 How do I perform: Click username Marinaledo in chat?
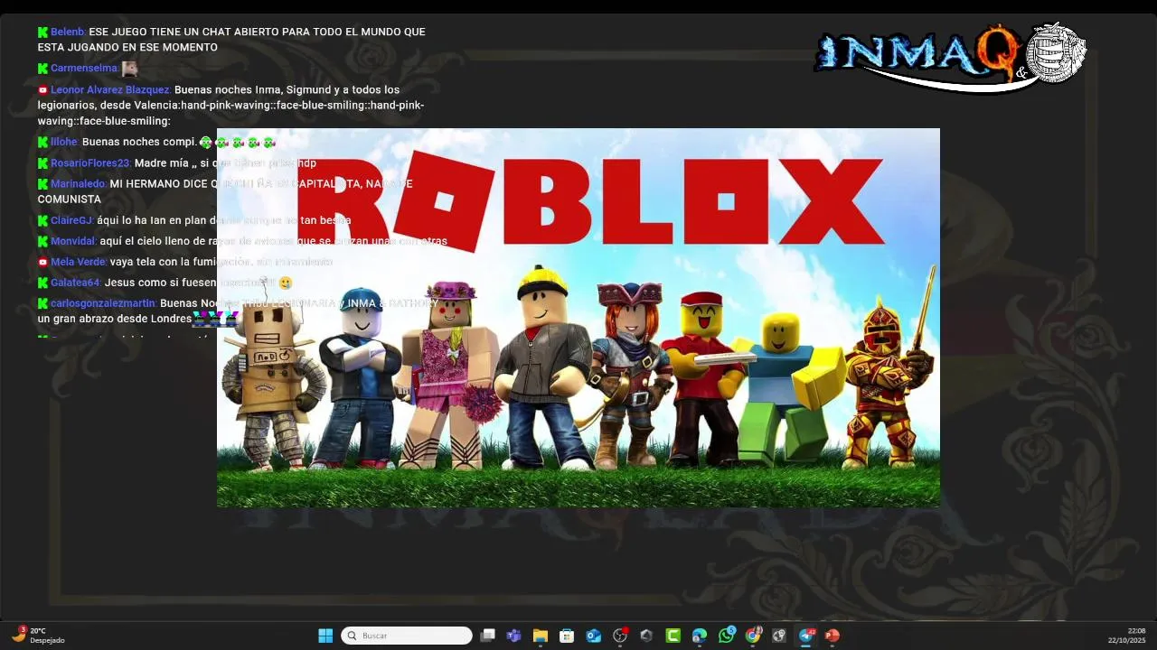[79, 184]
